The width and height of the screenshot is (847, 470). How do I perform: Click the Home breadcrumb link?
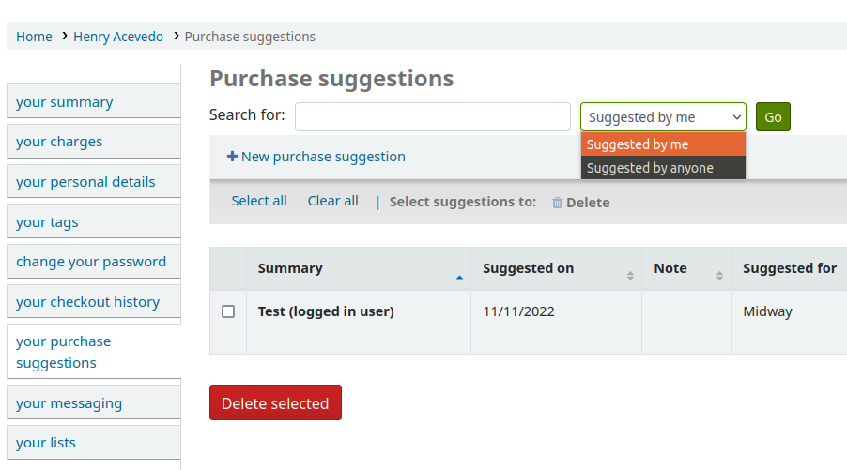(34, 37)
